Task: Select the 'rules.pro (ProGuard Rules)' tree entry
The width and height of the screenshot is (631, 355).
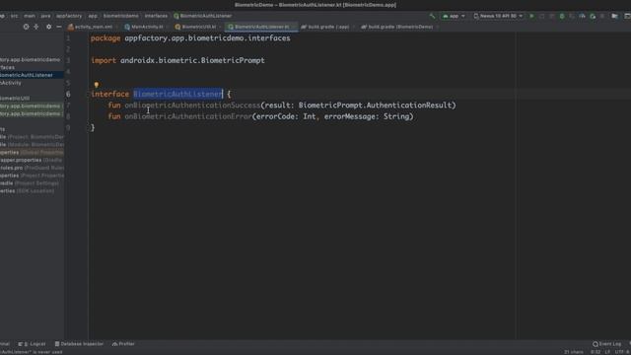Action: [x=32, y=168]
